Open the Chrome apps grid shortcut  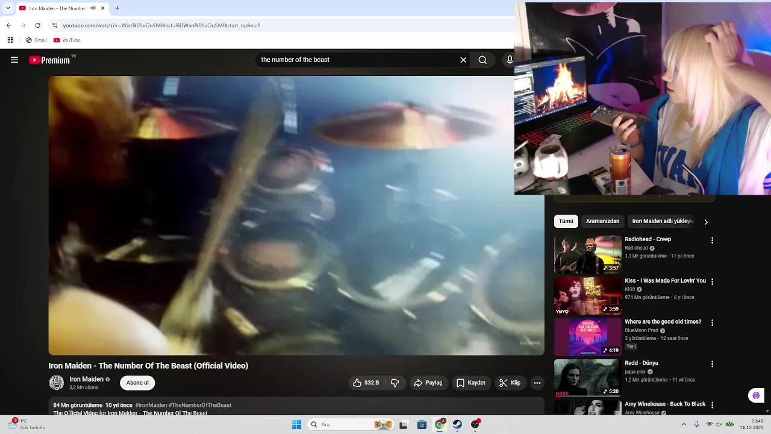(11, 40)
